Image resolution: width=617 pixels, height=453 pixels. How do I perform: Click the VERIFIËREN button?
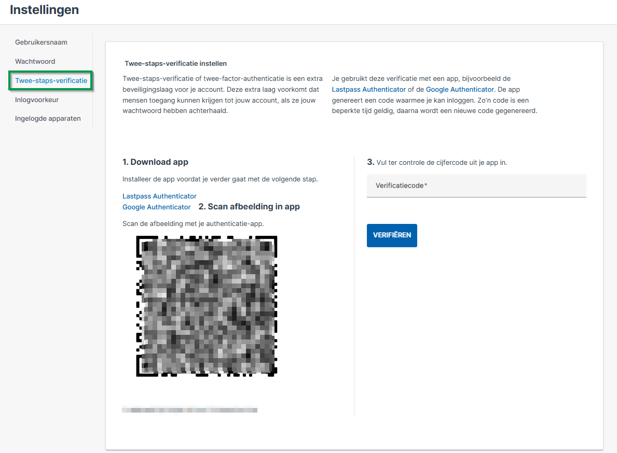(391, 235)
